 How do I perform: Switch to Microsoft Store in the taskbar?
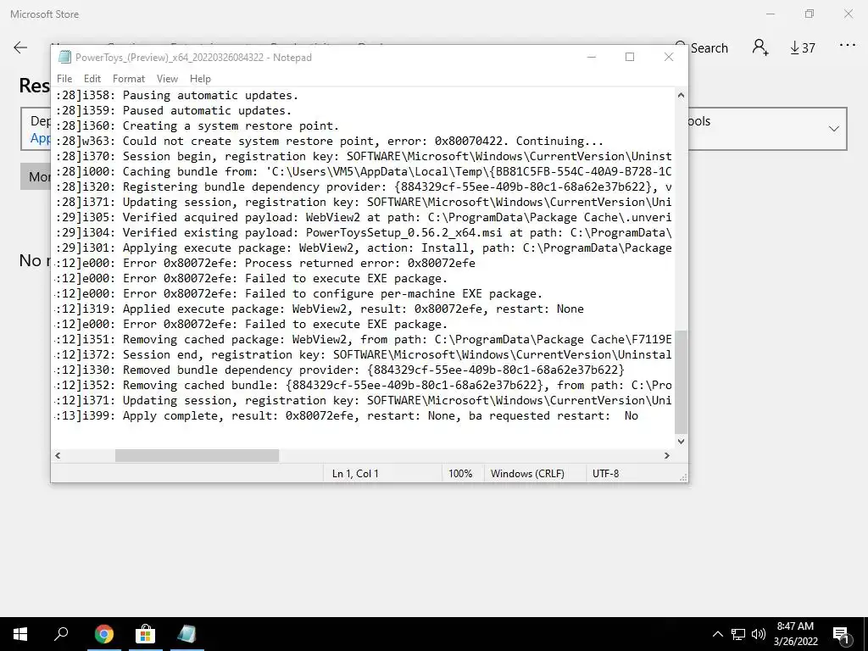pyautogui.click(x=145, y=634)
